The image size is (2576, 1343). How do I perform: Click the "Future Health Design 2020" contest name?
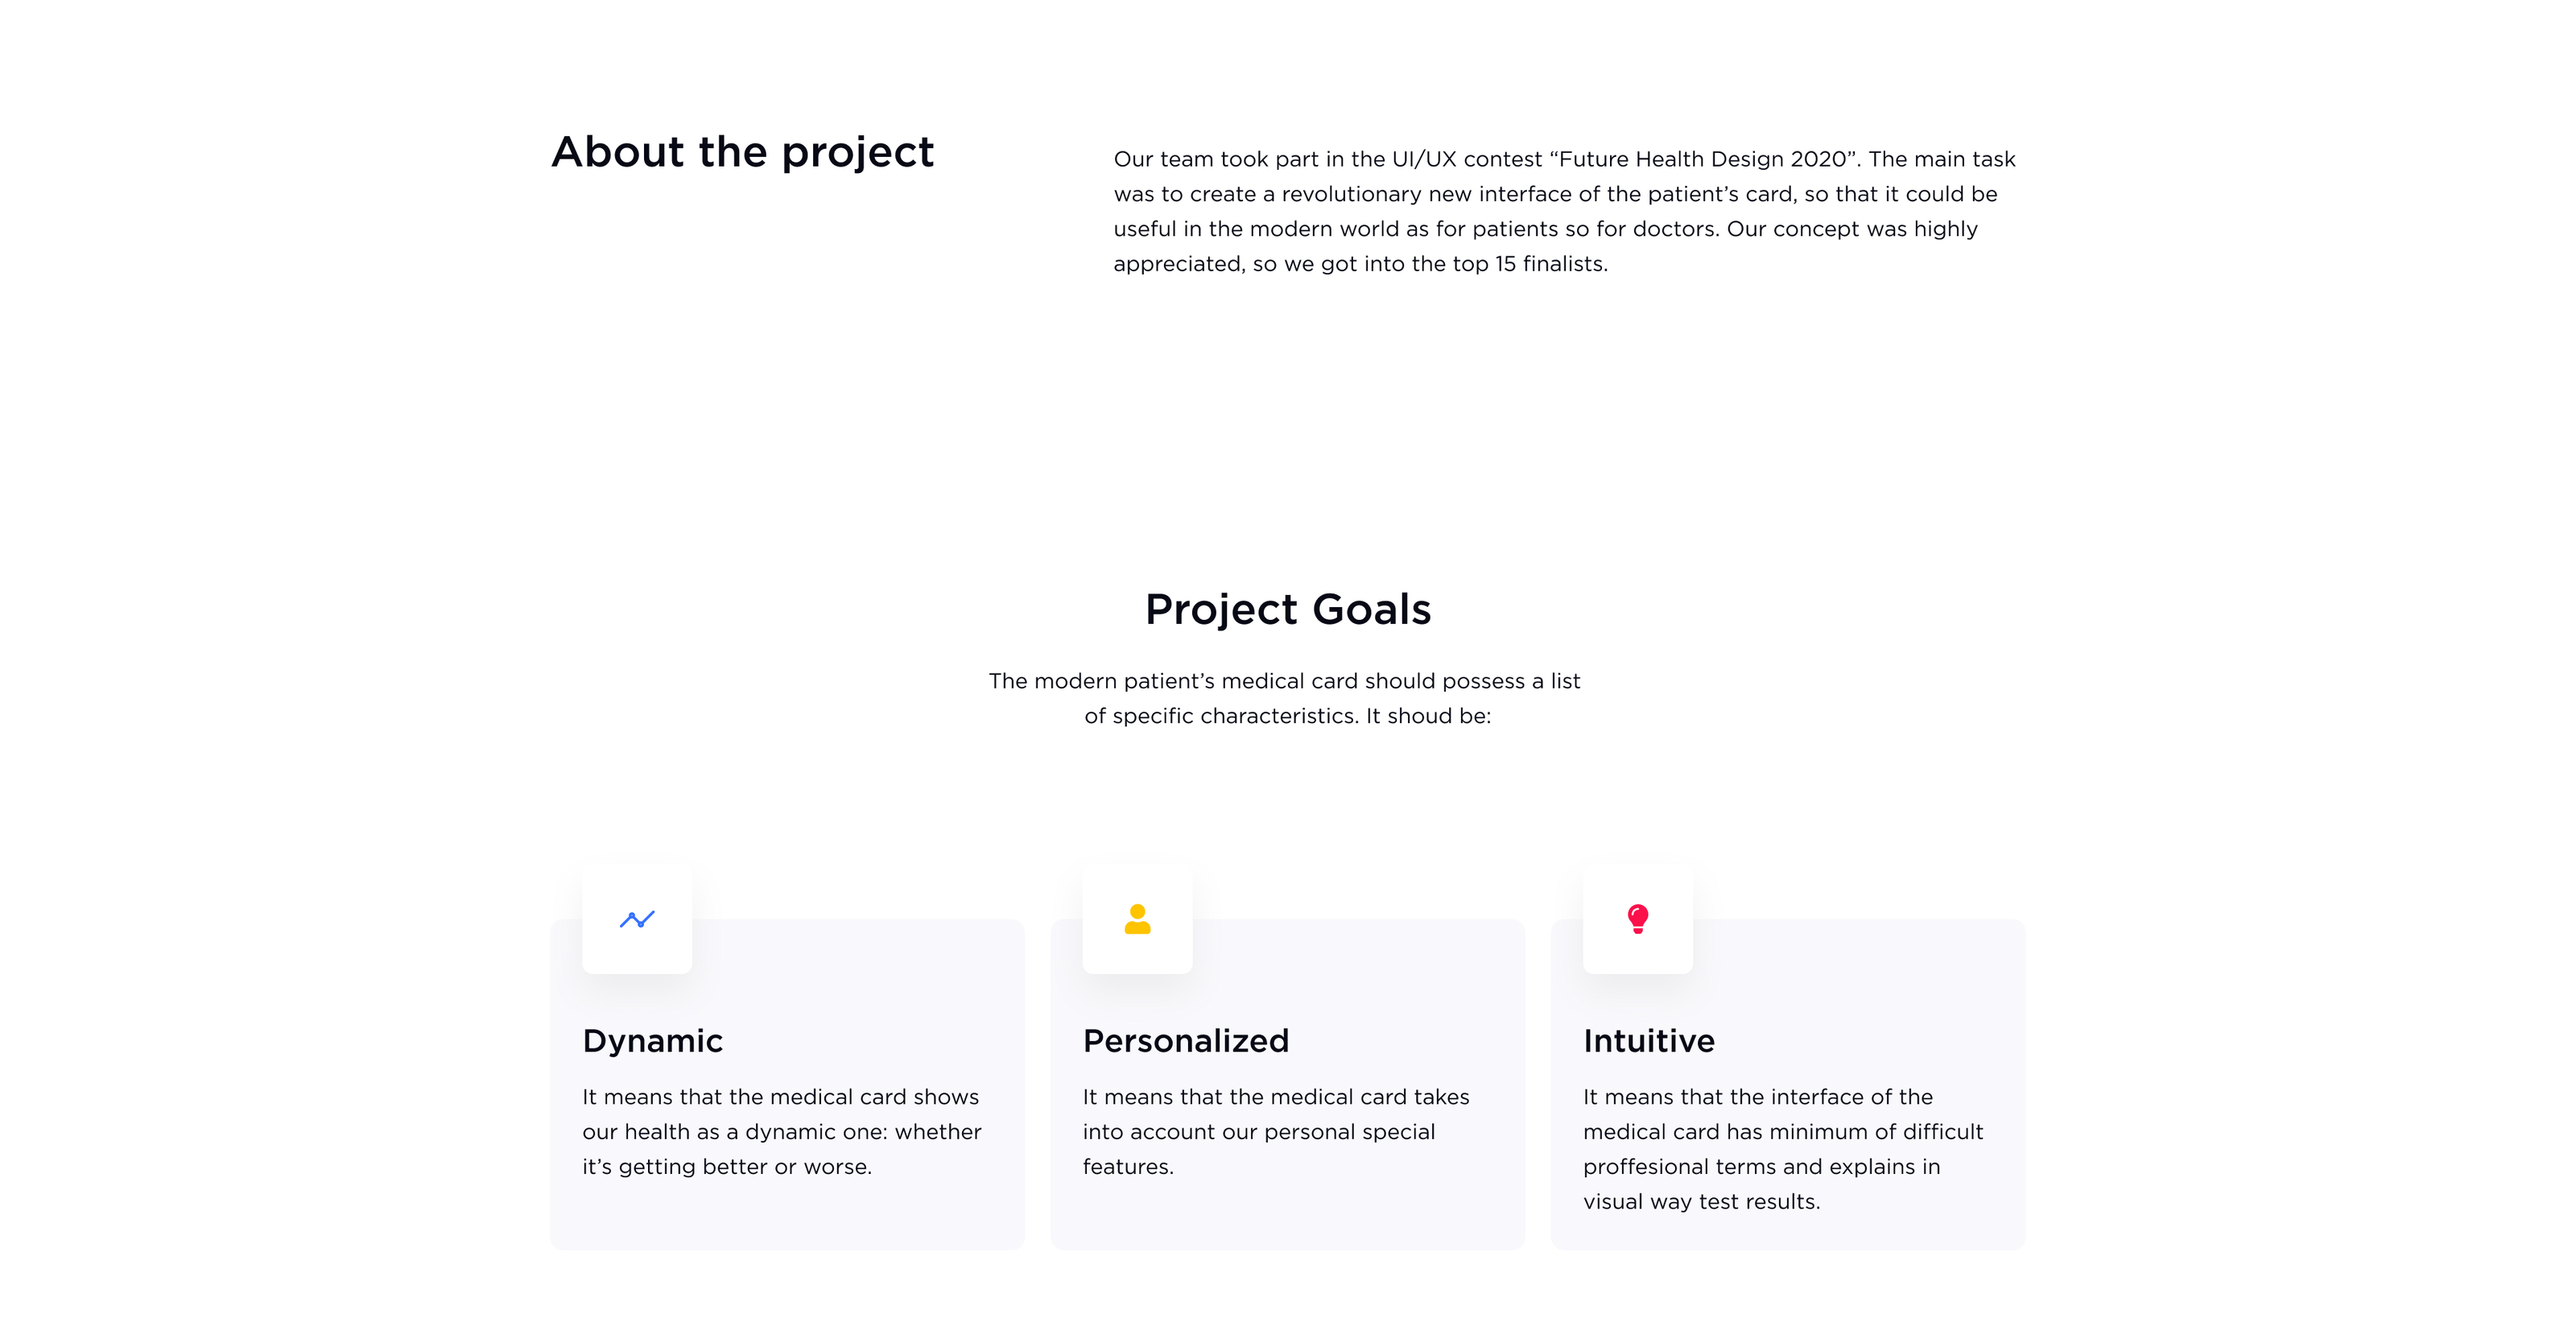coord(1702,159)
